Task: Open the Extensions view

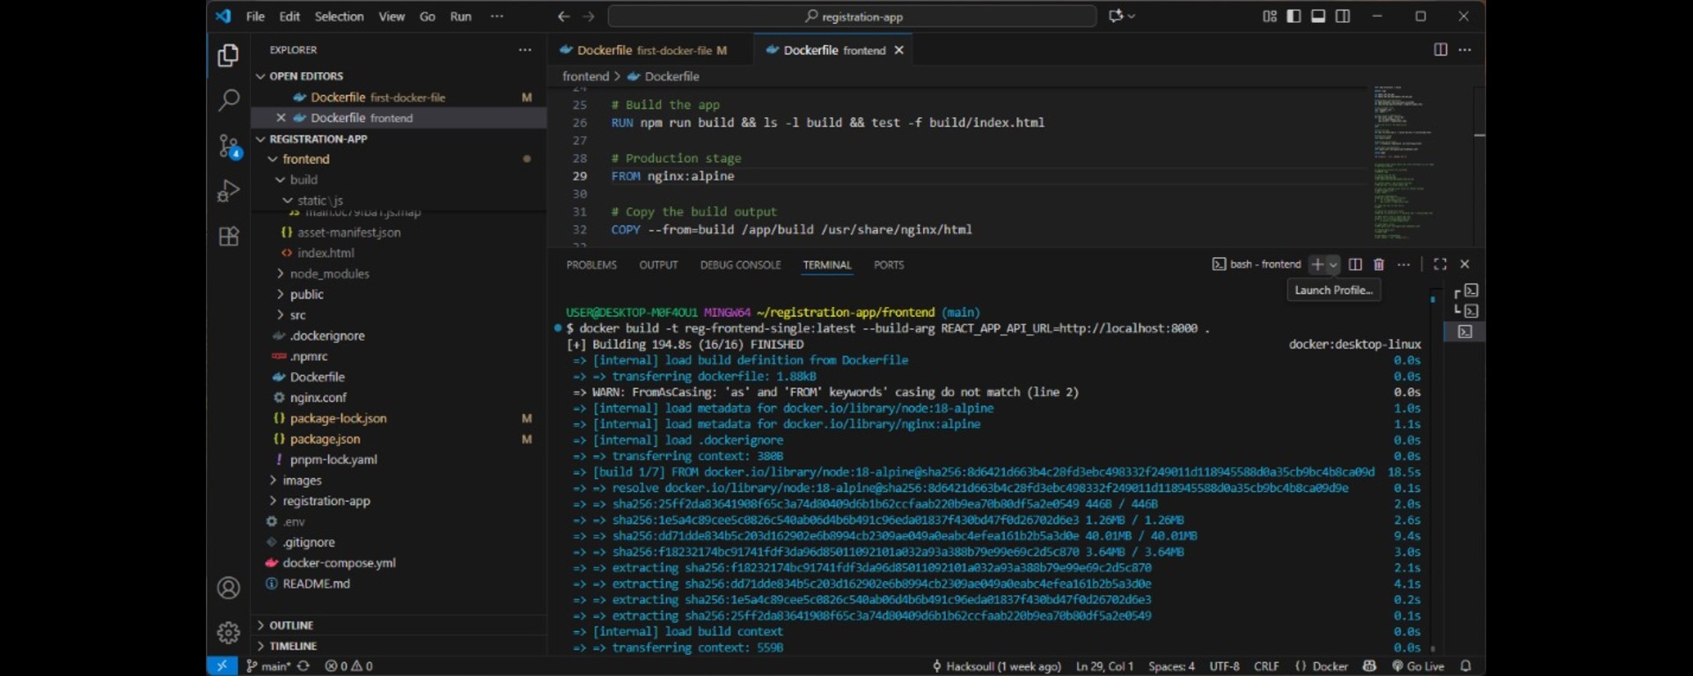Action: click(x=228, y=237)
